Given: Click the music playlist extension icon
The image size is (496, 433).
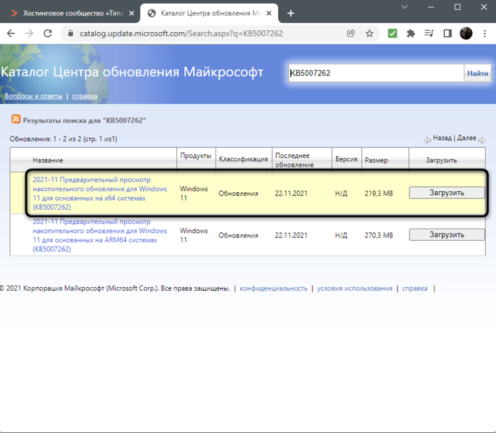Looking at the screenshot, I should (429, 34).
